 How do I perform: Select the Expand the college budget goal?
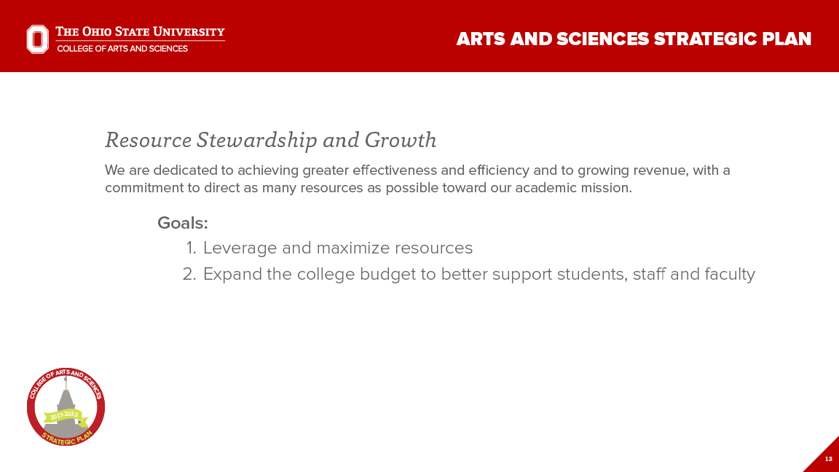click(x=478, y=274)
